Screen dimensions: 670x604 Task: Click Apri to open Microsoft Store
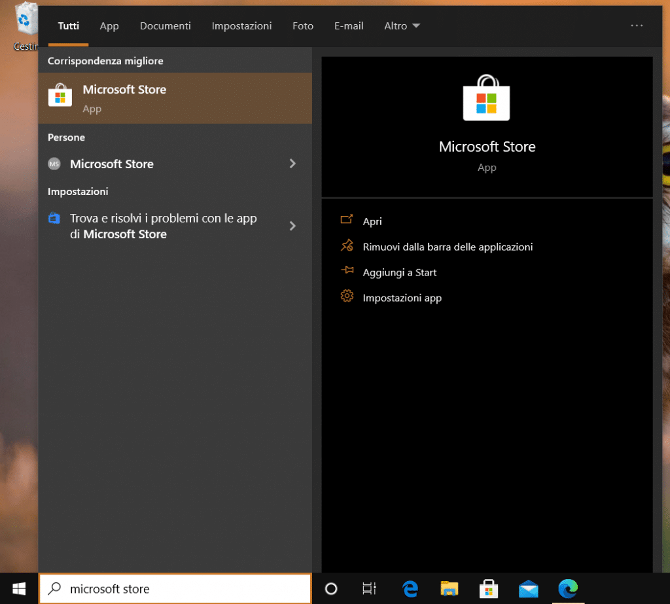point(372,221)
